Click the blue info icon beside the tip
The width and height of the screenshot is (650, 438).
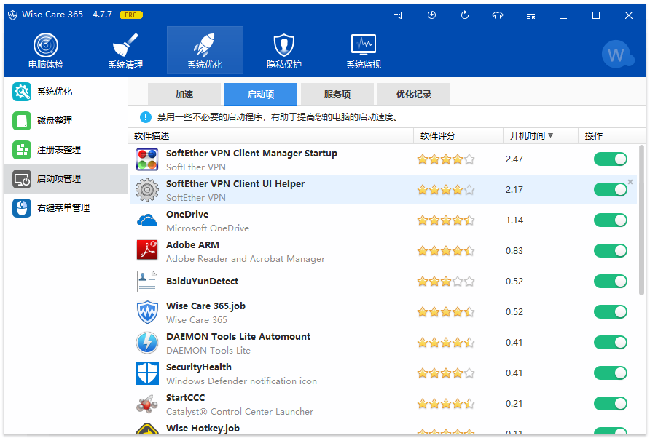(x=146, y=117)
